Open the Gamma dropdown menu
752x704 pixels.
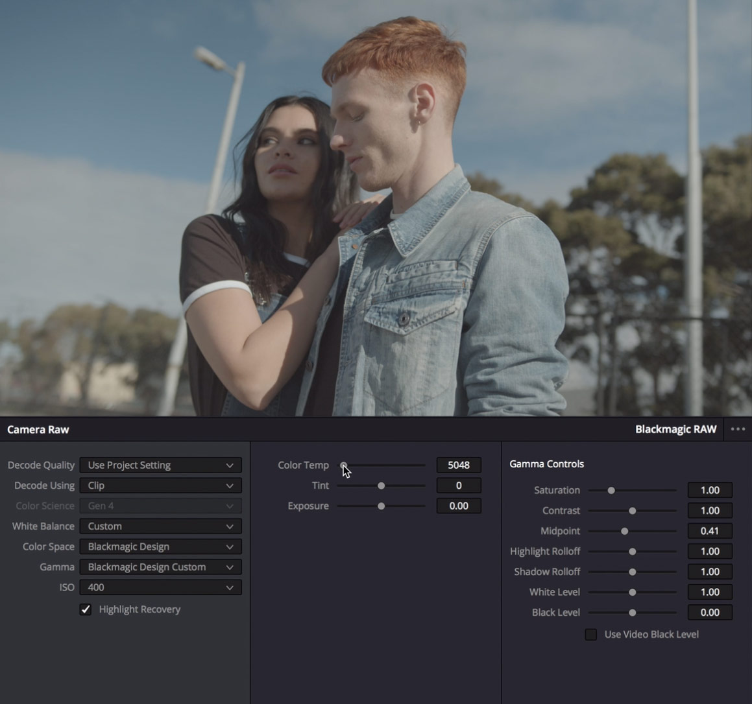160,567
